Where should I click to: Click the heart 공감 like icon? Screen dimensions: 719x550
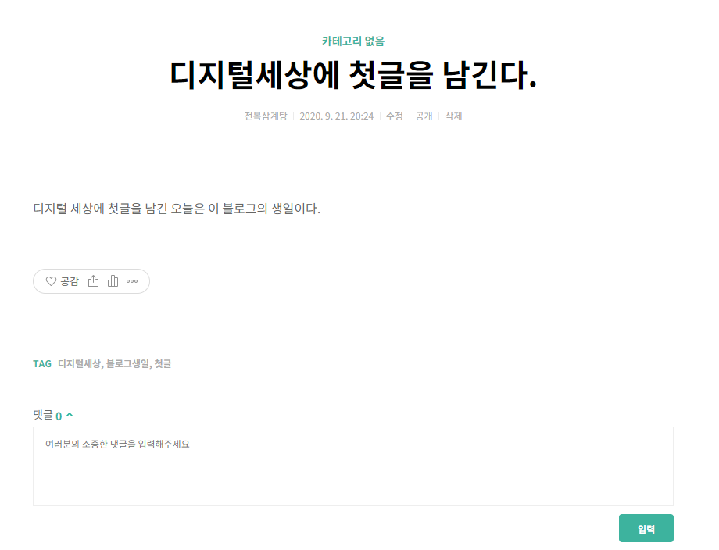coord(51,281)
